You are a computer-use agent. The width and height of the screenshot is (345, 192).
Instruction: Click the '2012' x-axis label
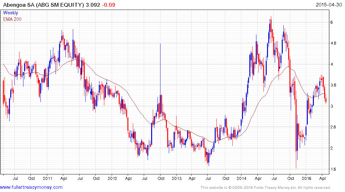[x=112, y=178]
